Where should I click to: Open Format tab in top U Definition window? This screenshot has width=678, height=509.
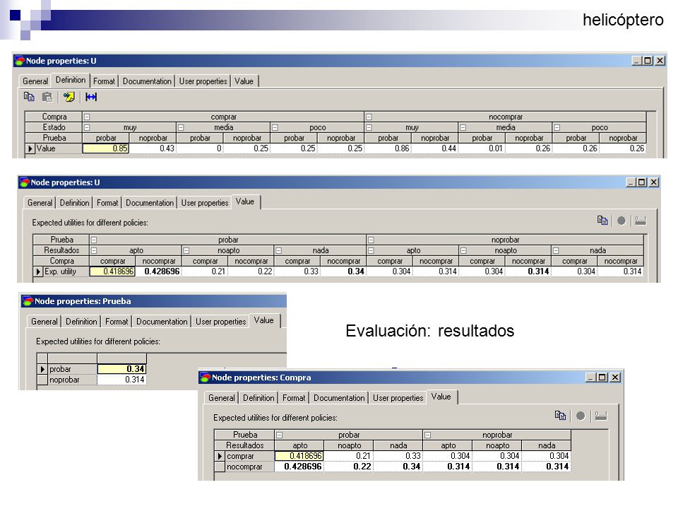pos(105,81)
